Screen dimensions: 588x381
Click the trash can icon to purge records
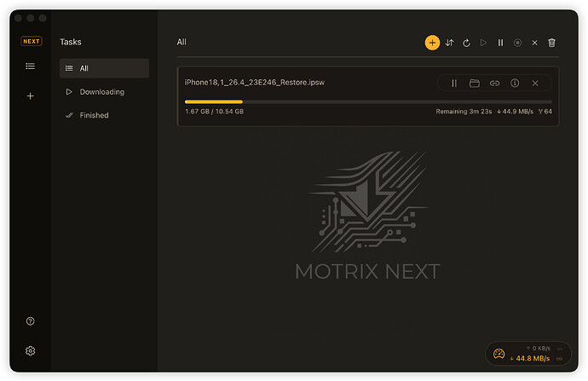point(551,43)
